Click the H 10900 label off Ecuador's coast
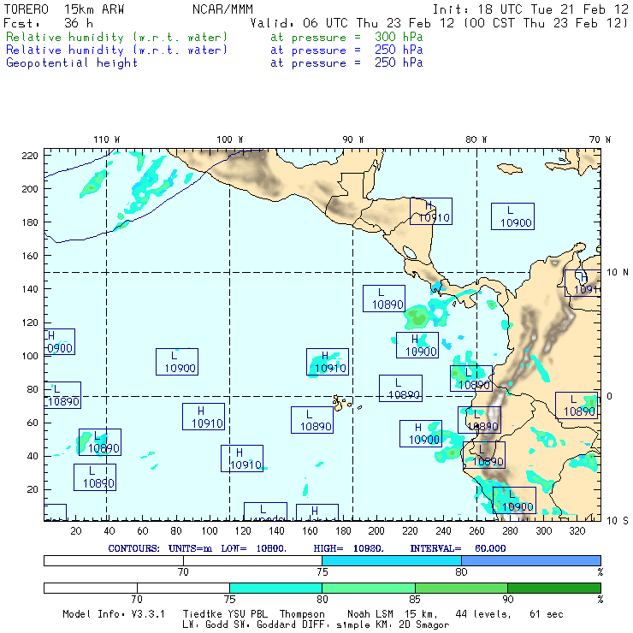The width and height of the screenshot is (633, 633). (420, 434)
